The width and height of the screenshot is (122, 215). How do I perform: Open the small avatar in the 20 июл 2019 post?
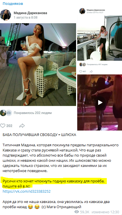[x=82, y=11]
